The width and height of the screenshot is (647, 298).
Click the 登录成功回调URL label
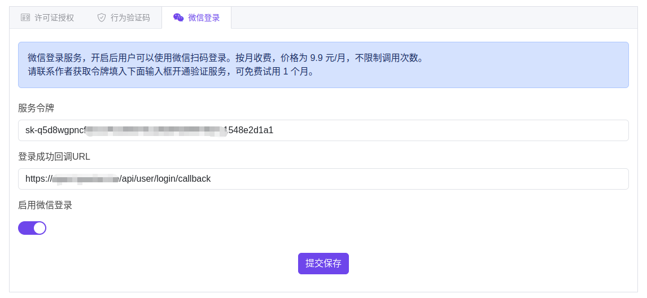click(54, 156)
